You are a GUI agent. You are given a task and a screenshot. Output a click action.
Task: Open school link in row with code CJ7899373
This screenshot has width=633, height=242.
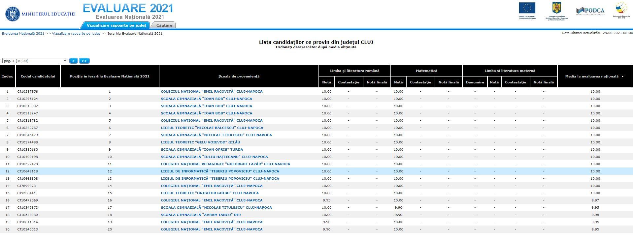pyautogui.click(x=212, y=186)
